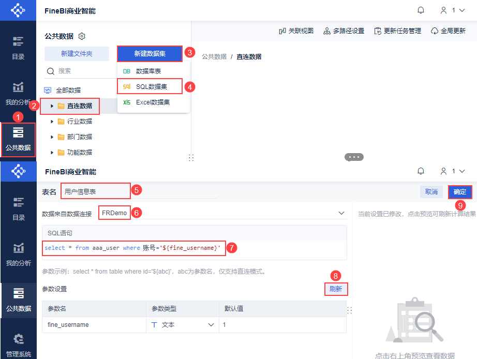Click the fine_username parameter name cell
This screenshot has height=359, width=477.
pyautogui.click(x=94, y=325)
